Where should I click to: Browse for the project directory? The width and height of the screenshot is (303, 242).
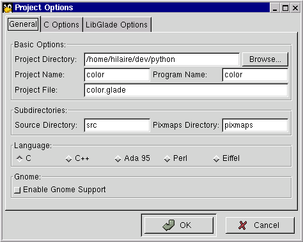265,59
